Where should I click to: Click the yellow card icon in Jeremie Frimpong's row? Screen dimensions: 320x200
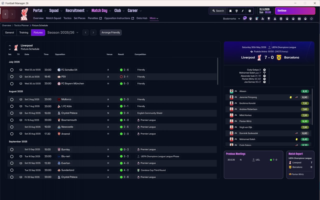pyautogui.click(x=290, y=97)
